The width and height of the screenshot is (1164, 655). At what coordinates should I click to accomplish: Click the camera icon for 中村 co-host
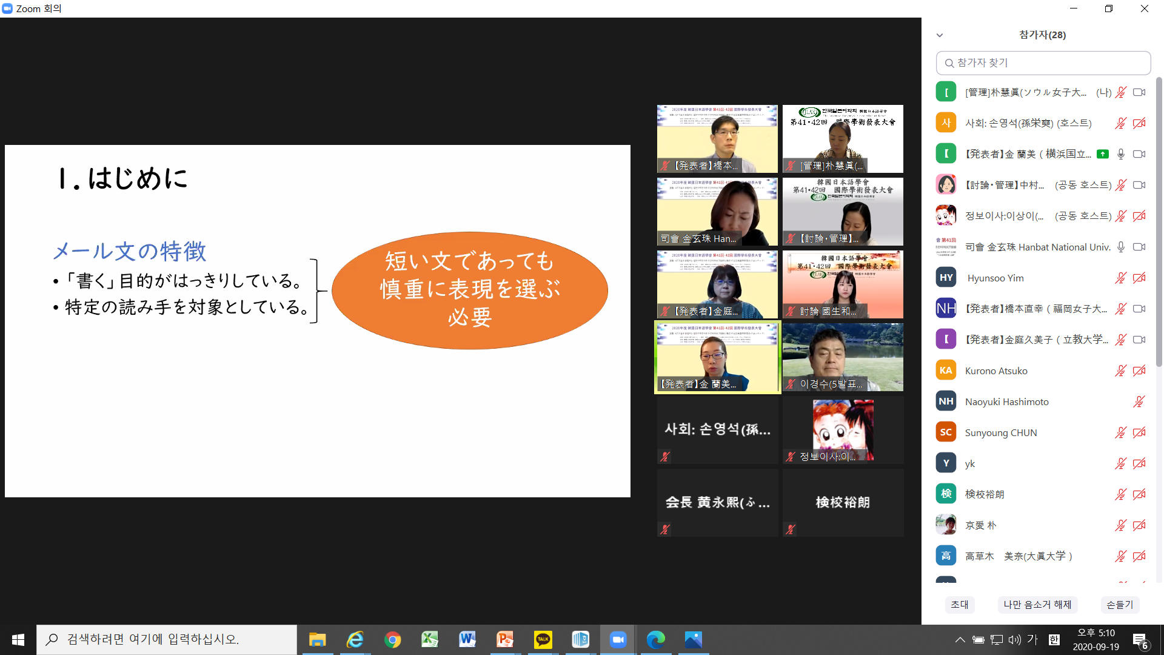[1139, 185]
